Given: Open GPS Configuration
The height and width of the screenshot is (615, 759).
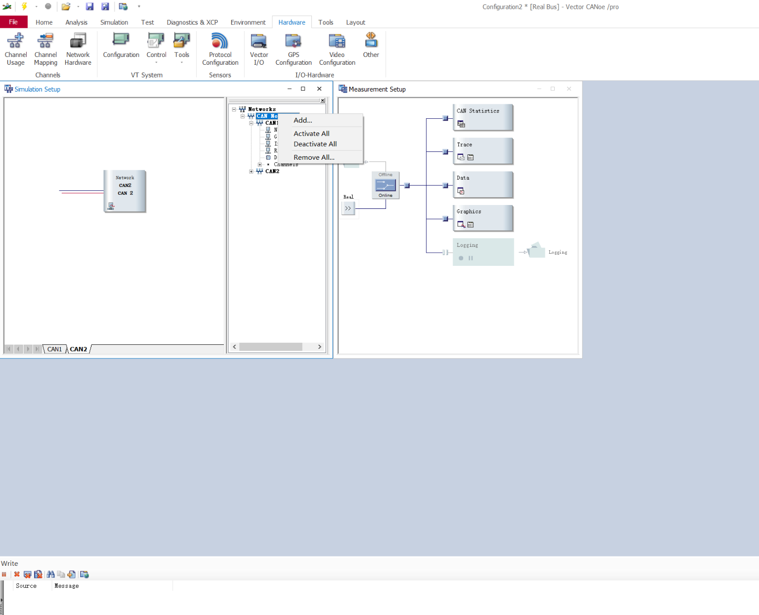Looking at the screenshot, I should (293, 49).
